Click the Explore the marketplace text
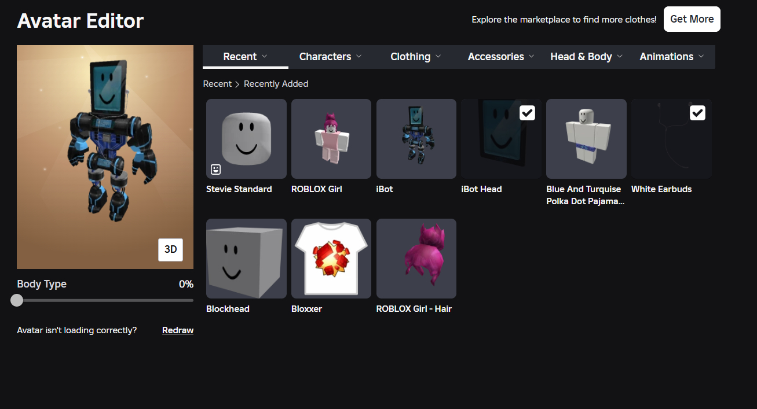 click(564, 20)
